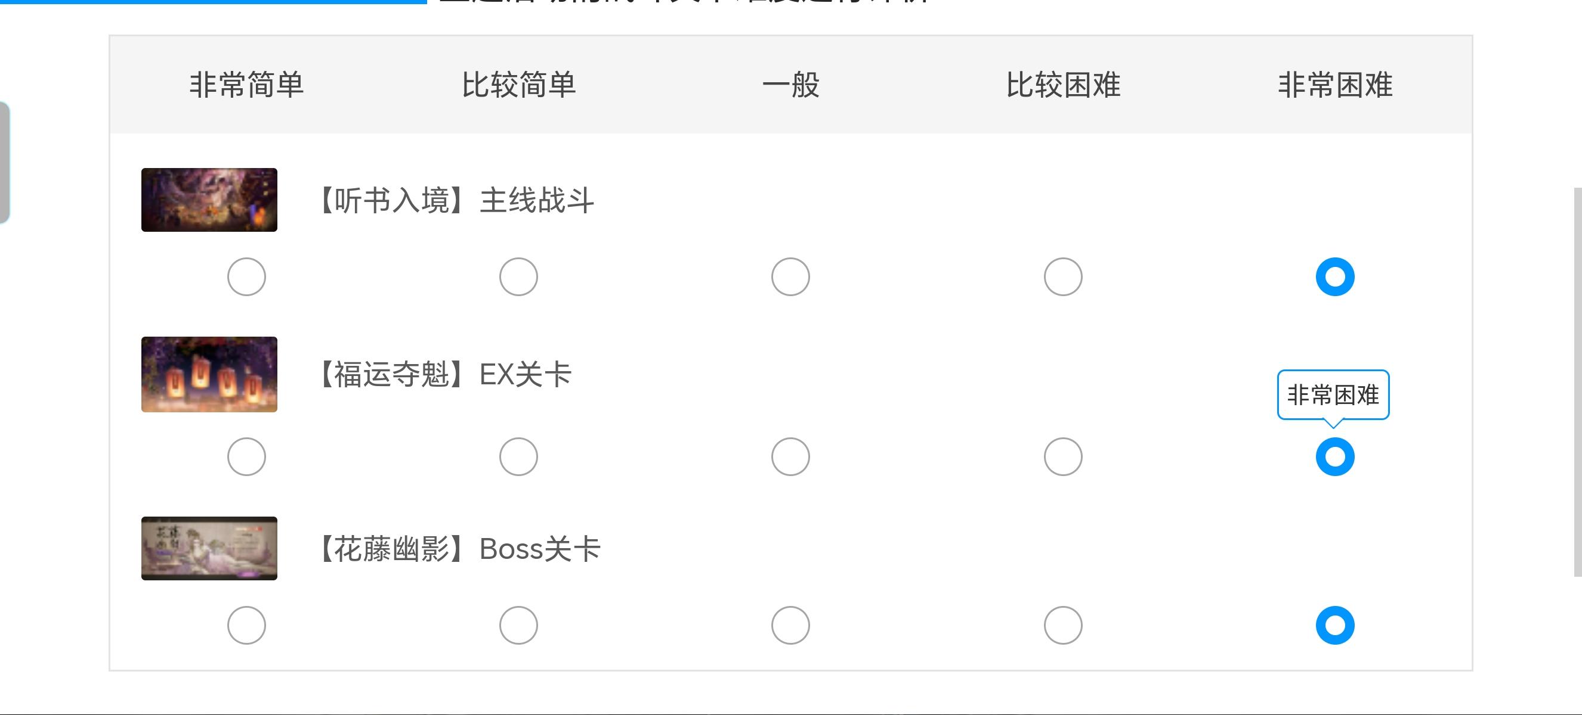1582x715 pixels.
Task: Select 非常简单 for 听书入境 主线战斗
Action: coord(246,276)
